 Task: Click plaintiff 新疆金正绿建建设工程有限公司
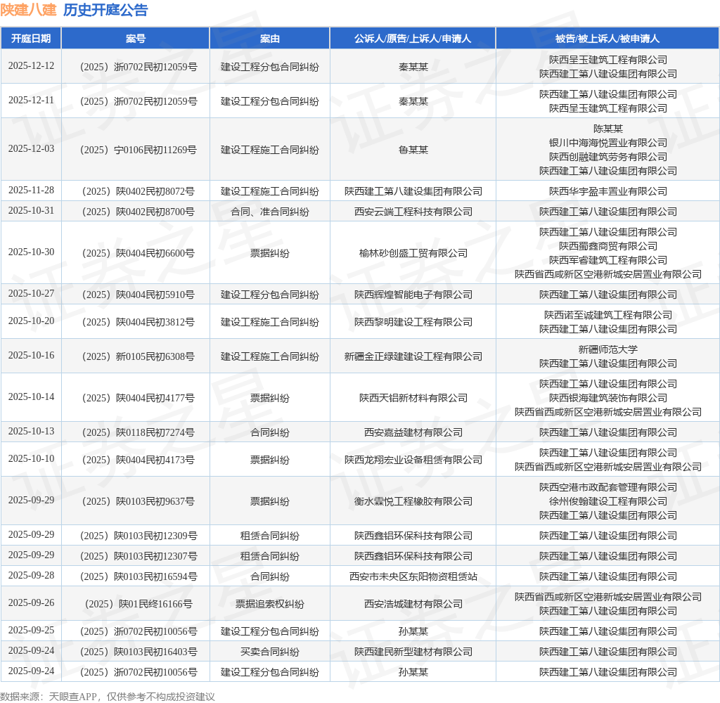pyautogui.click(x=413, y=356)
